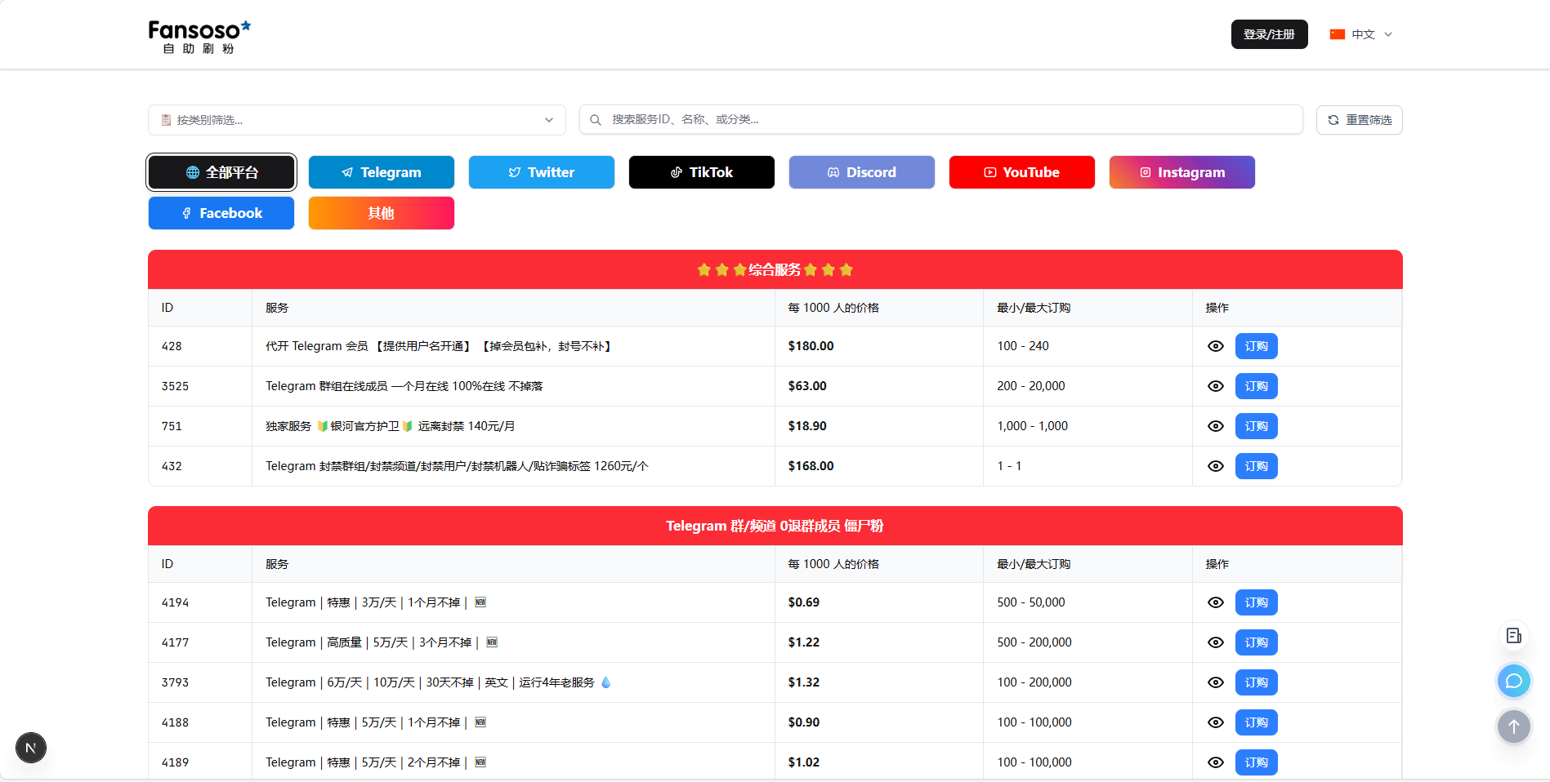
Task: Open the 按类别筛选 category dropdown
Action: 356,119
